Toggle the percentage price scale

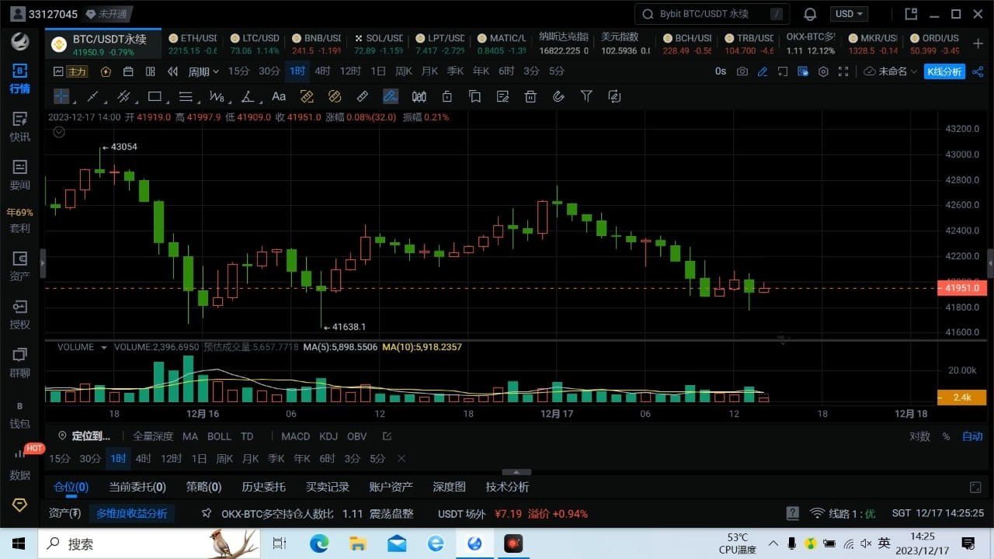[946, 436]
